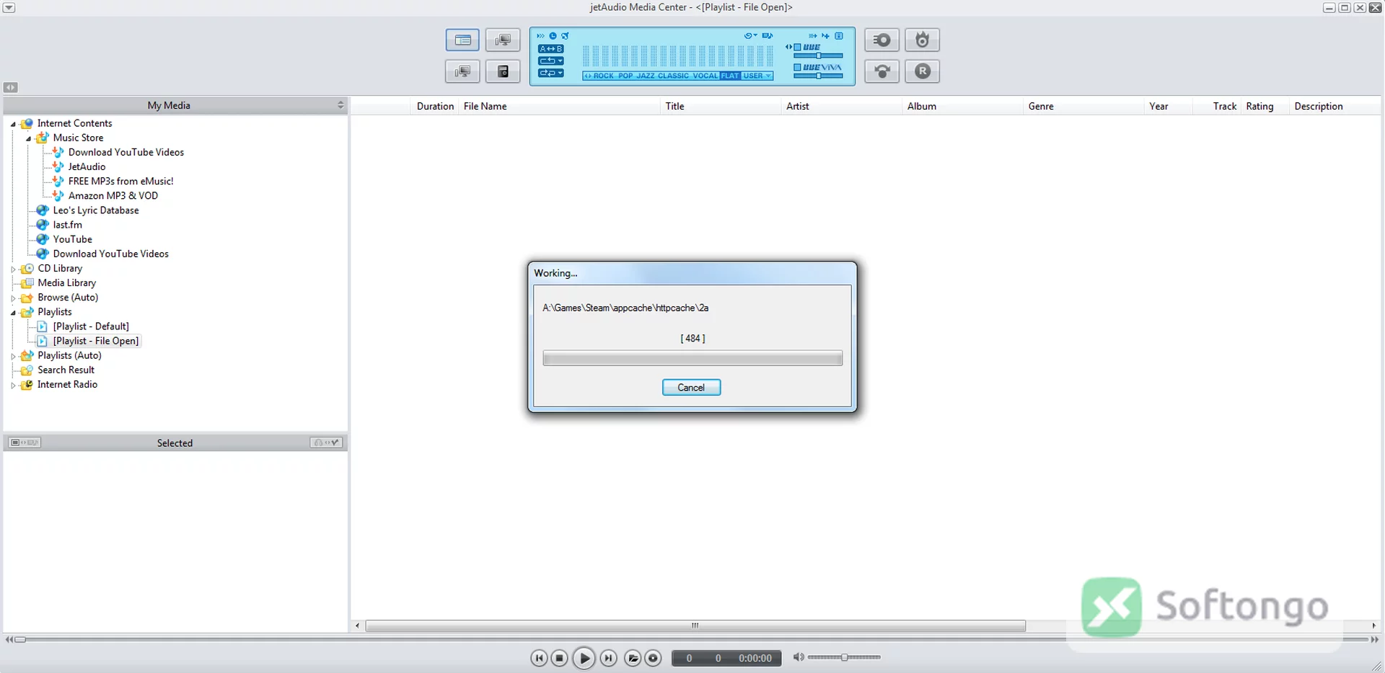Select the VOCAL equalizer preset
The image size is (1385, 673).
pyautogui.click(x=705, y=76)
